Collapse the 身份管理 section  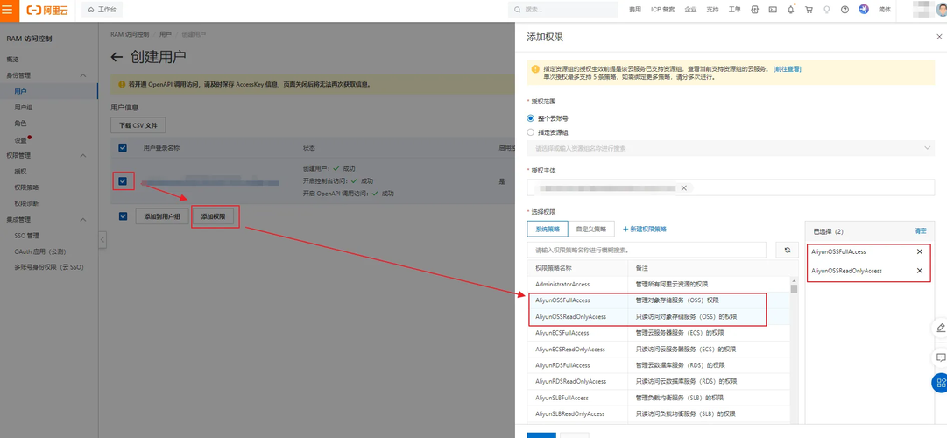tap(83, 75)
